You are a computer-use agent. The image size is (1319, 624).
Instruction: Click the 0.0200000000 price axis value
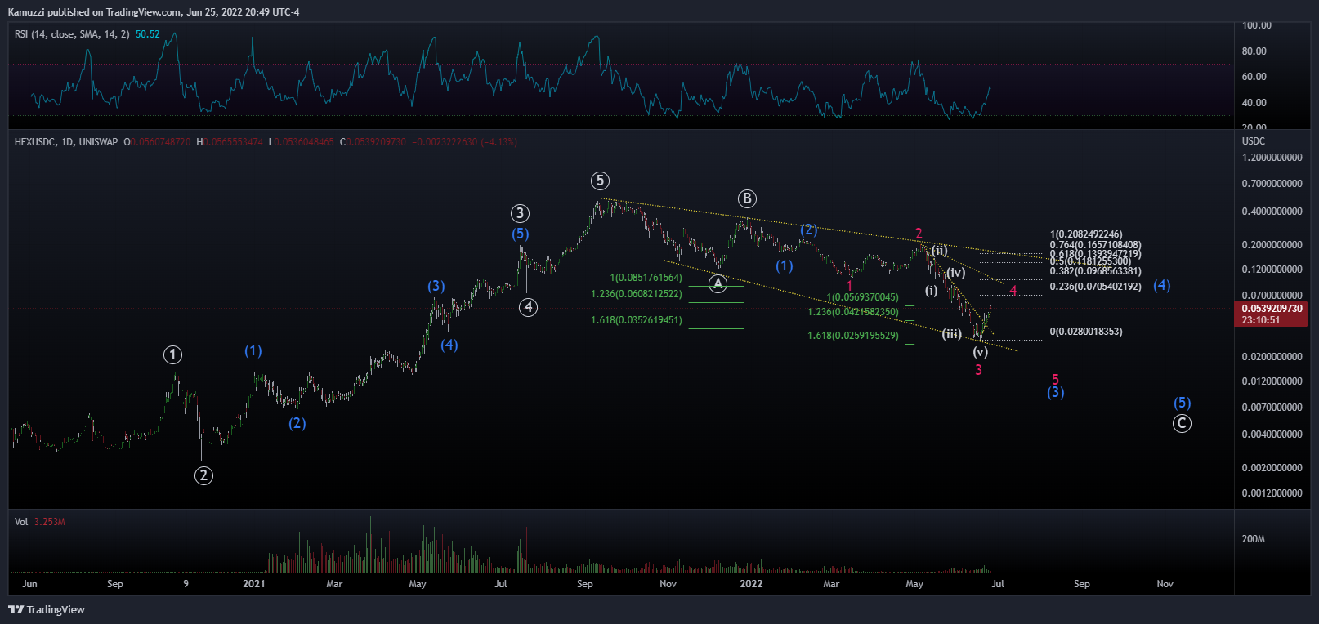(x=1272, y=357)
